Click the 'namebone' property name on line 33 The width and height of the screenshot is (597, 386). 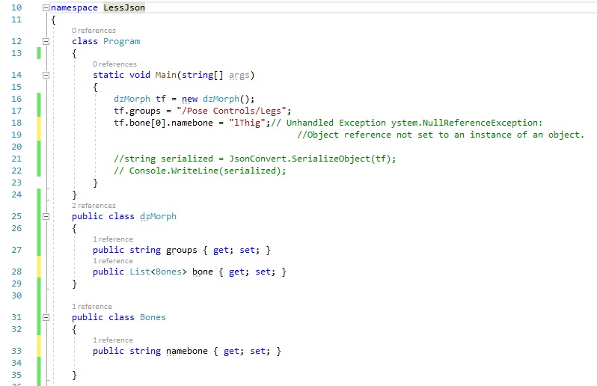(187, 351)
